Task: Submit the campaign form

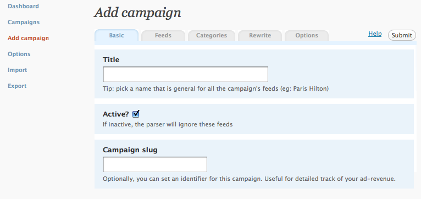Action: [402, 35]
